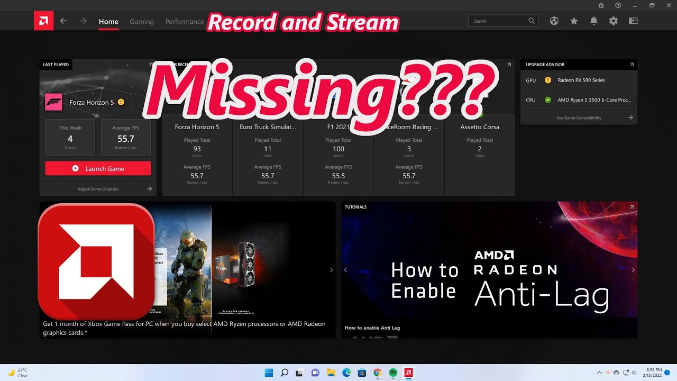
Task: Go back with the left arrow
Action: click(63, 21)
